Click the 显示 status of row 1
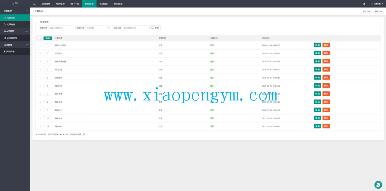 click(212, 45)
